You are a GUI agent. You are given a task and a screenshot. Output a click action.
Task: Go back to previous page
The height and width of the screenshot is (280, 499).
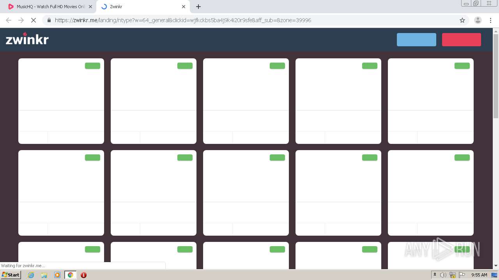coord(9,20)
